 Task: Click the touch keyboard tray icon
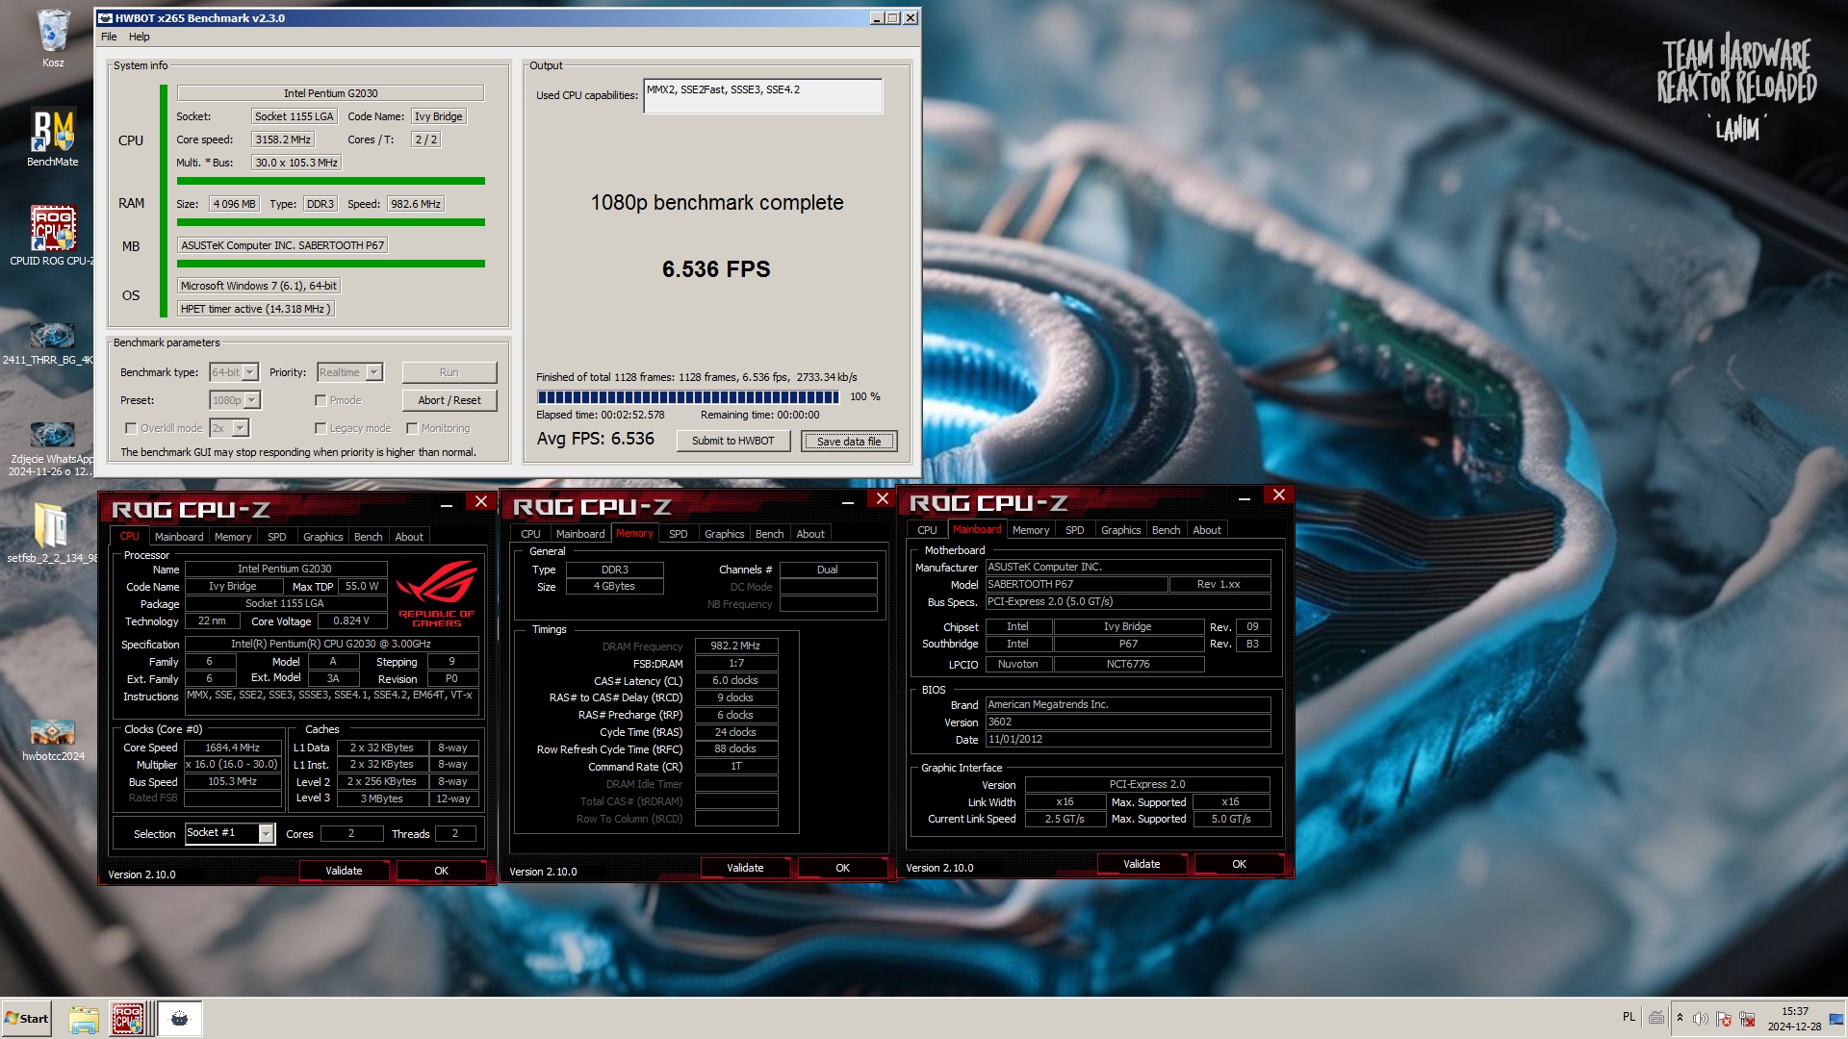coord(1656,1018)
